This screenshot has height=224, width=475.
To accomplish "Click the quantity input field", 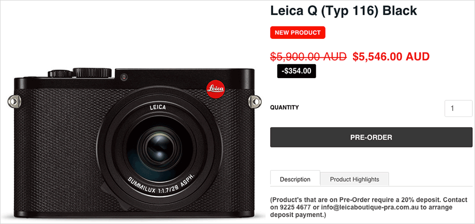I will 458,109.
